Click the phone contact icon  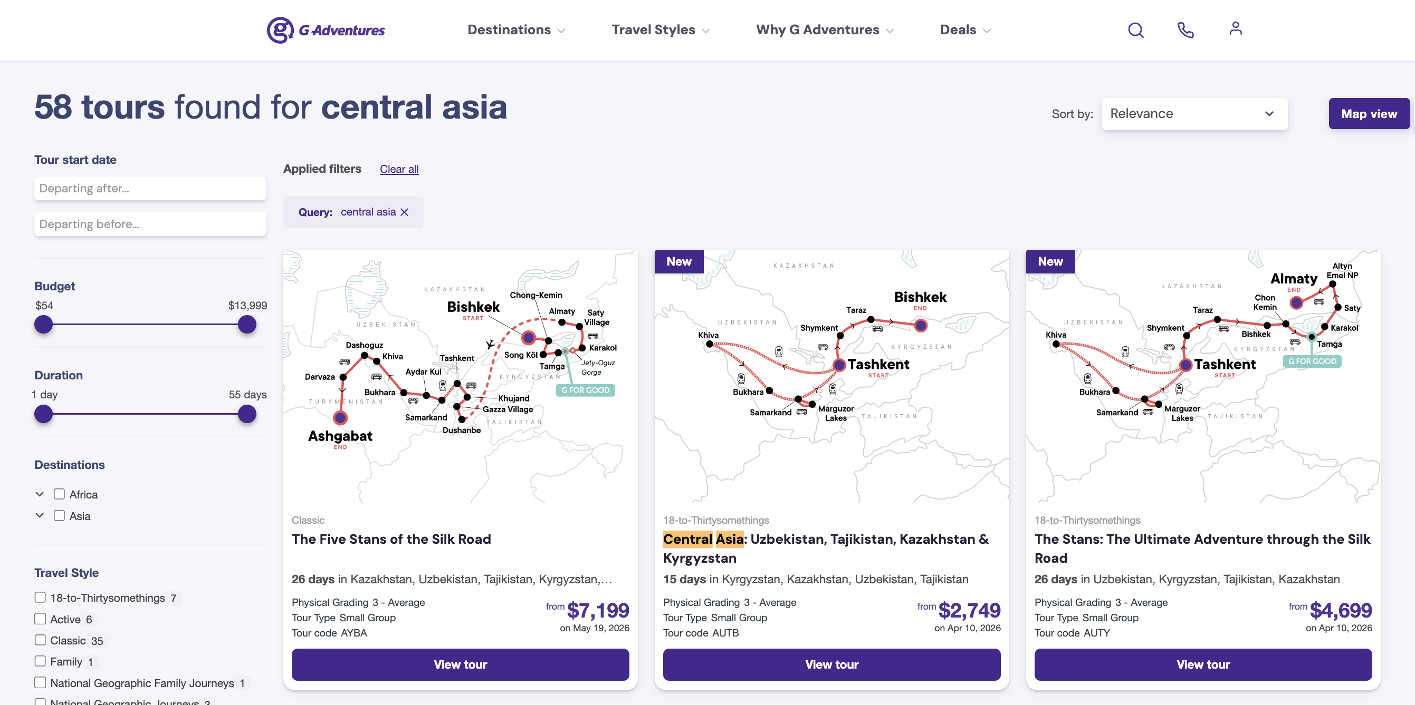(x=1185, y=30)
